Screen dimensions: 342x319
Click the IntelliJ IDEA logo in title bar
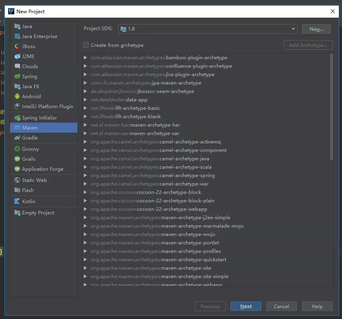coord(11,11)
